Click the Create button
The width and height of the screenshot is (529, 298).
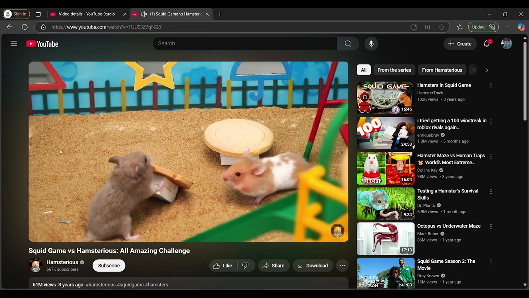tap(460, 43)
